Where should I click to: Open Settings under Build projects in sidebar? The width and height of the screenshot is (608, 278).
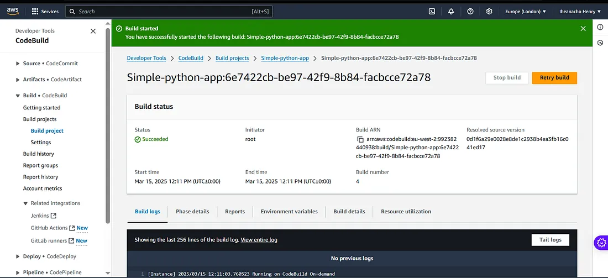point(41,142)
